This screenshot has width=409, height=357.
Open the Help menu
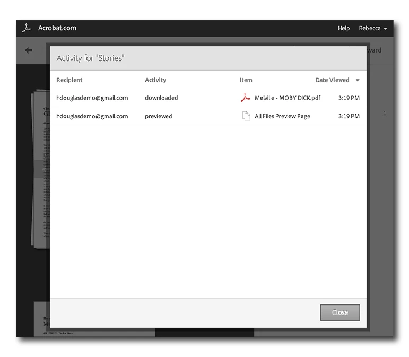344,28
